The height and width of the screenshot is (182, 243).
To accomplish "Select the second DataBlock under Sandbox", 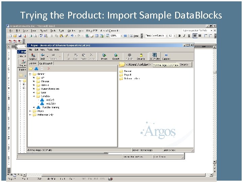I will [51, 104].
